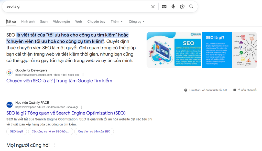
Task: Click the magnifying glass search button
Action: point(191,7)
